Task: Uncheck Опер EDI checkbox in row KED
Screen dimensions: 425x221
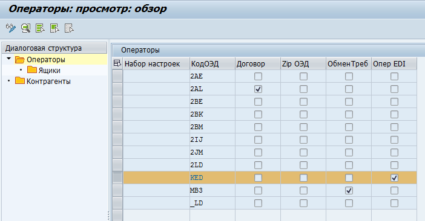Action: (394, 178)
